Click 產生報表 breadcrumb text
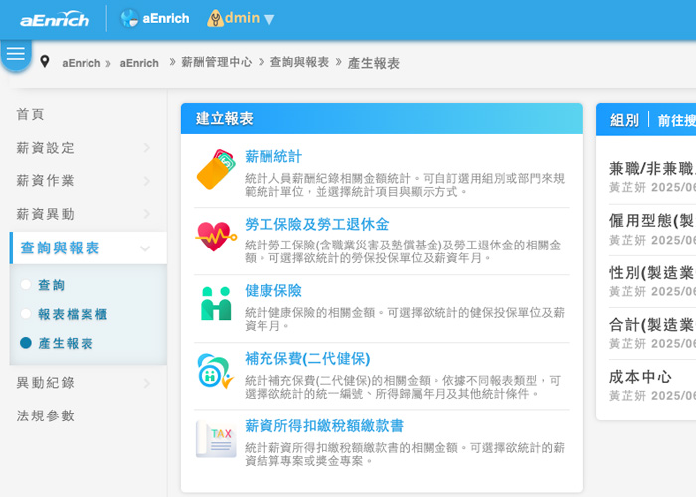This screenshot has width=696, height=497. [x=373, y=63]
